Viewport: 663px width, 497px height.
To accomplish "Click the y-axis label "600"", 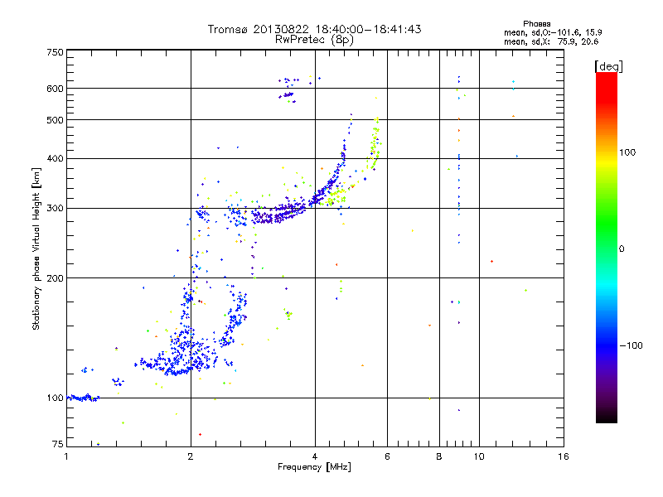I will pyautogui.click(x=55, y=89).
